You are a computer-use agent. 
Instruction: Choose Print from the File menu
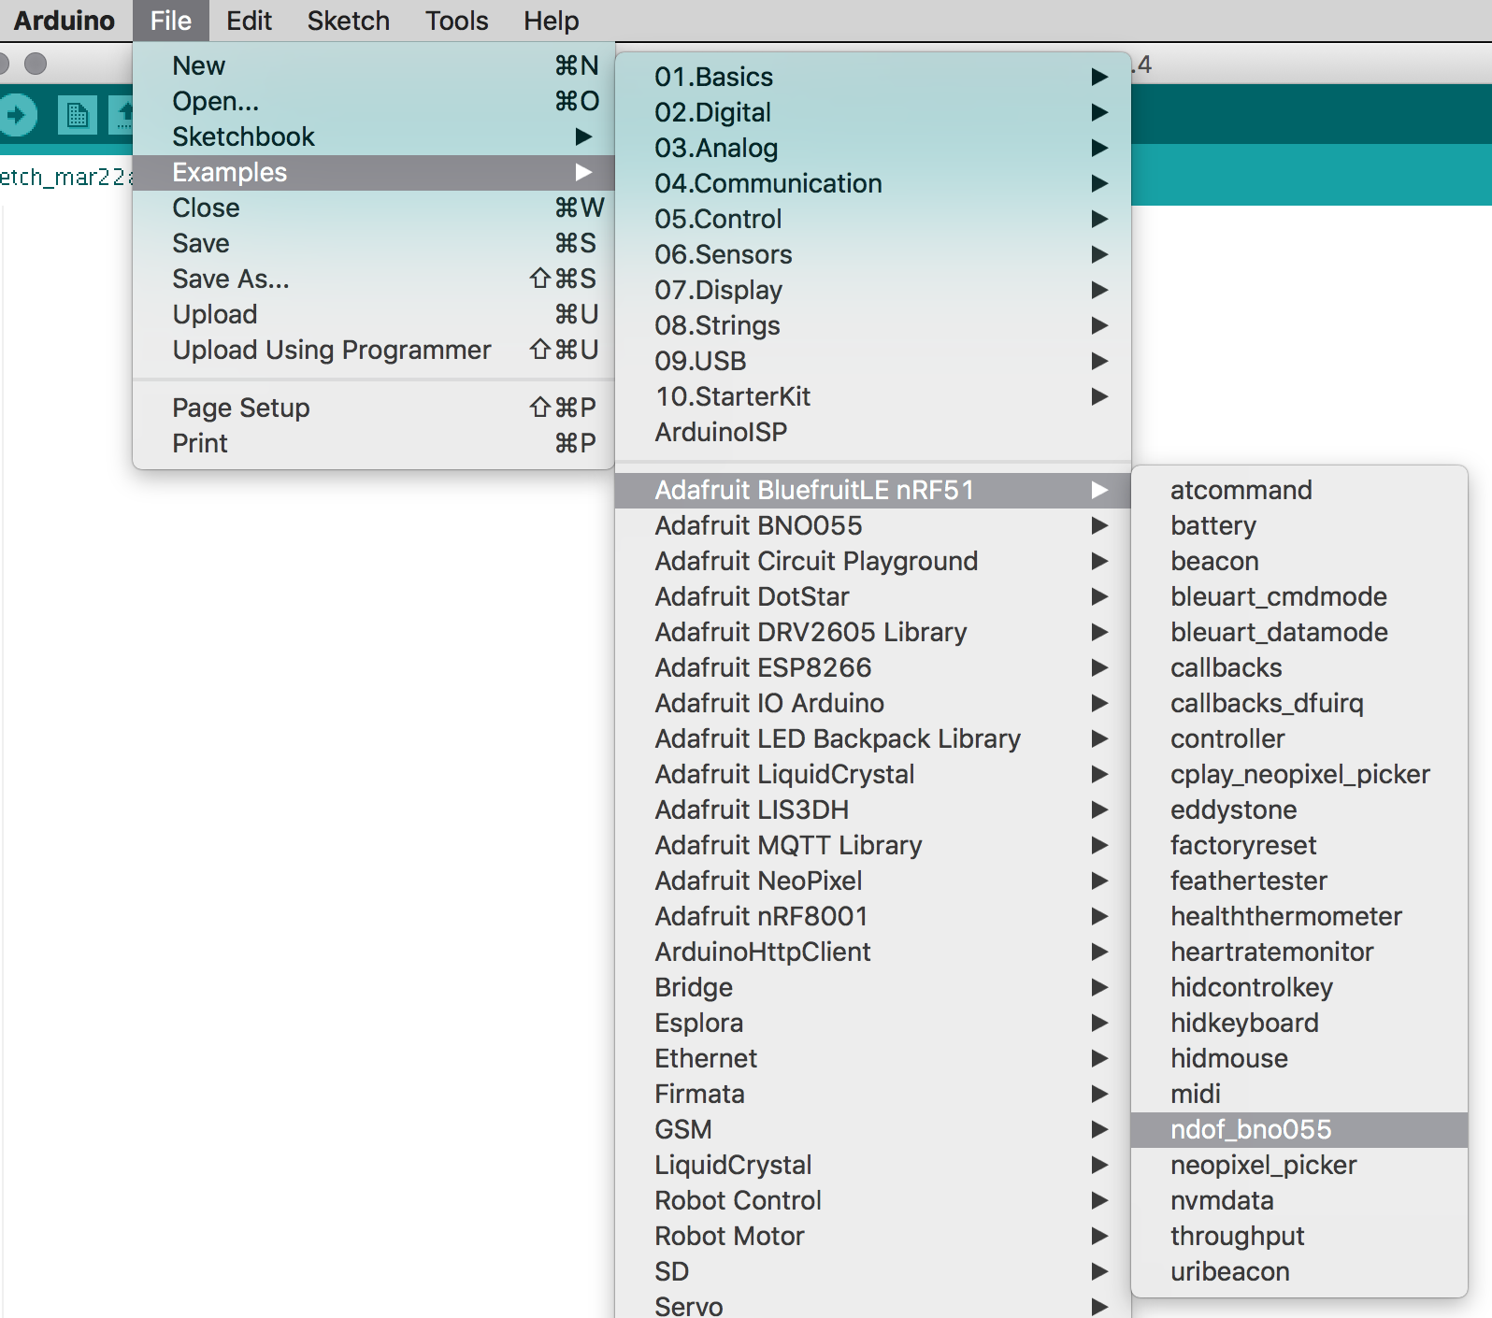(x=374, y=443)
